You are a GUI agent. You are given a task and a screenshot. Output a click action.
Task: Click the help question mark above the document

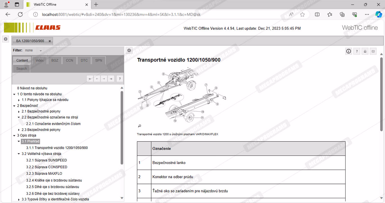357,51
